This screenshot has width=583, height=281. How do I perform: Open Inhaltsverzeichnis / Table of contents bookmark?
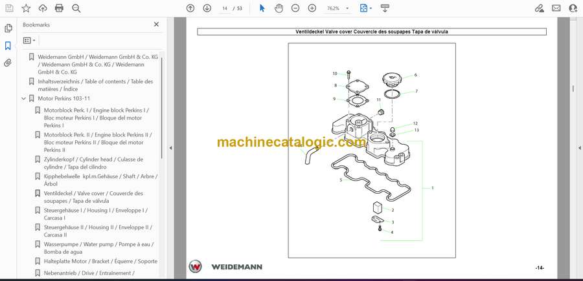pyautogui.click(x=95, y=85)
